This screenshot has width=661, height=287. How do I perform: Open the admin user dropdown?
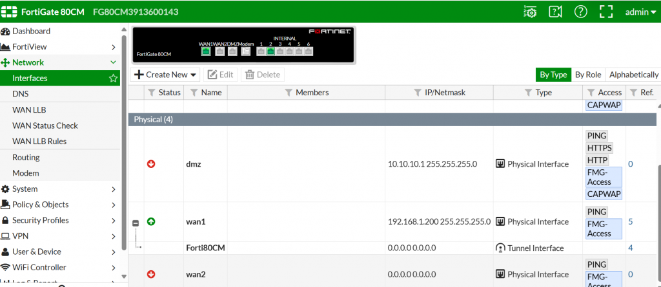(640, 12)
